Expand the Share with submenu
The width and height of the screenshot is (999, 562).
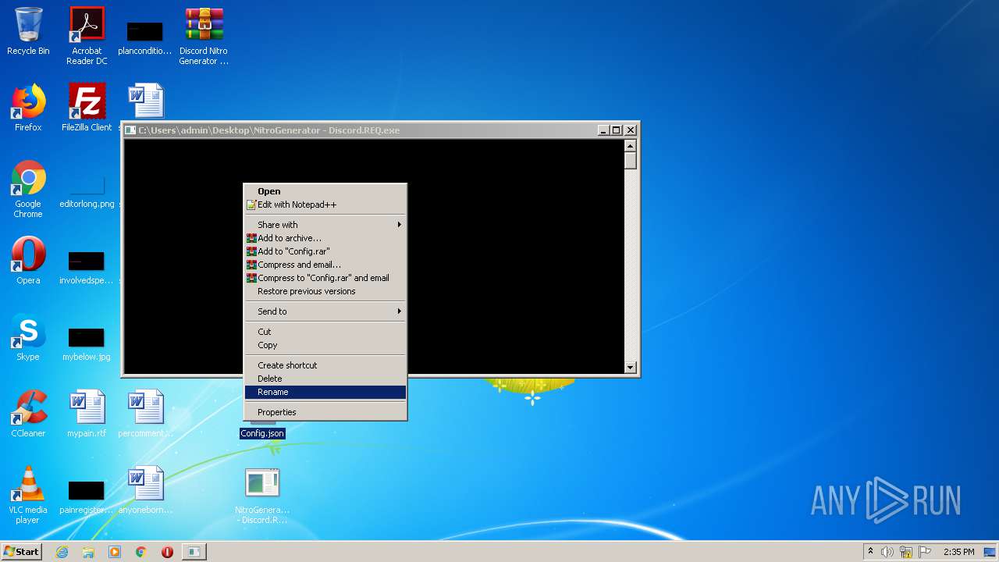(x=325, y=225)
